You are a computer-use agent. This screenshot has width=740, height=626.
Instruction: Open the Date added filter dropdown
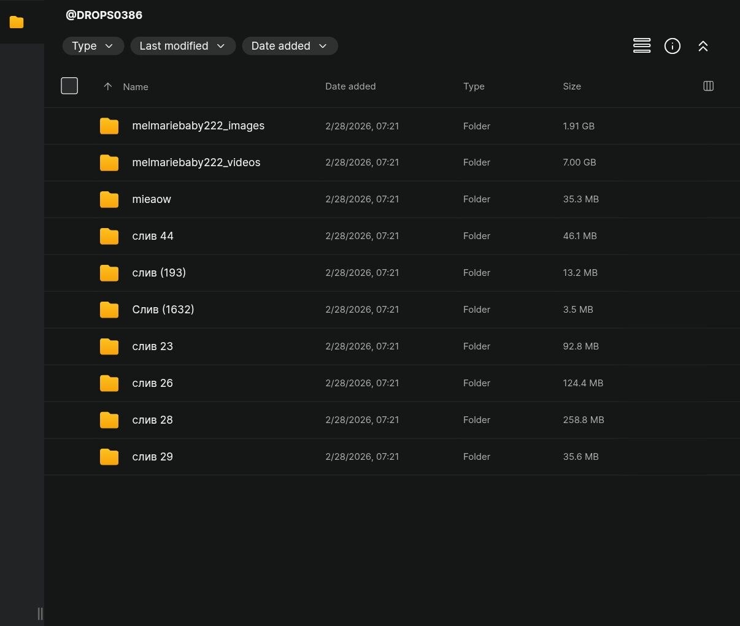pos(290,46)
